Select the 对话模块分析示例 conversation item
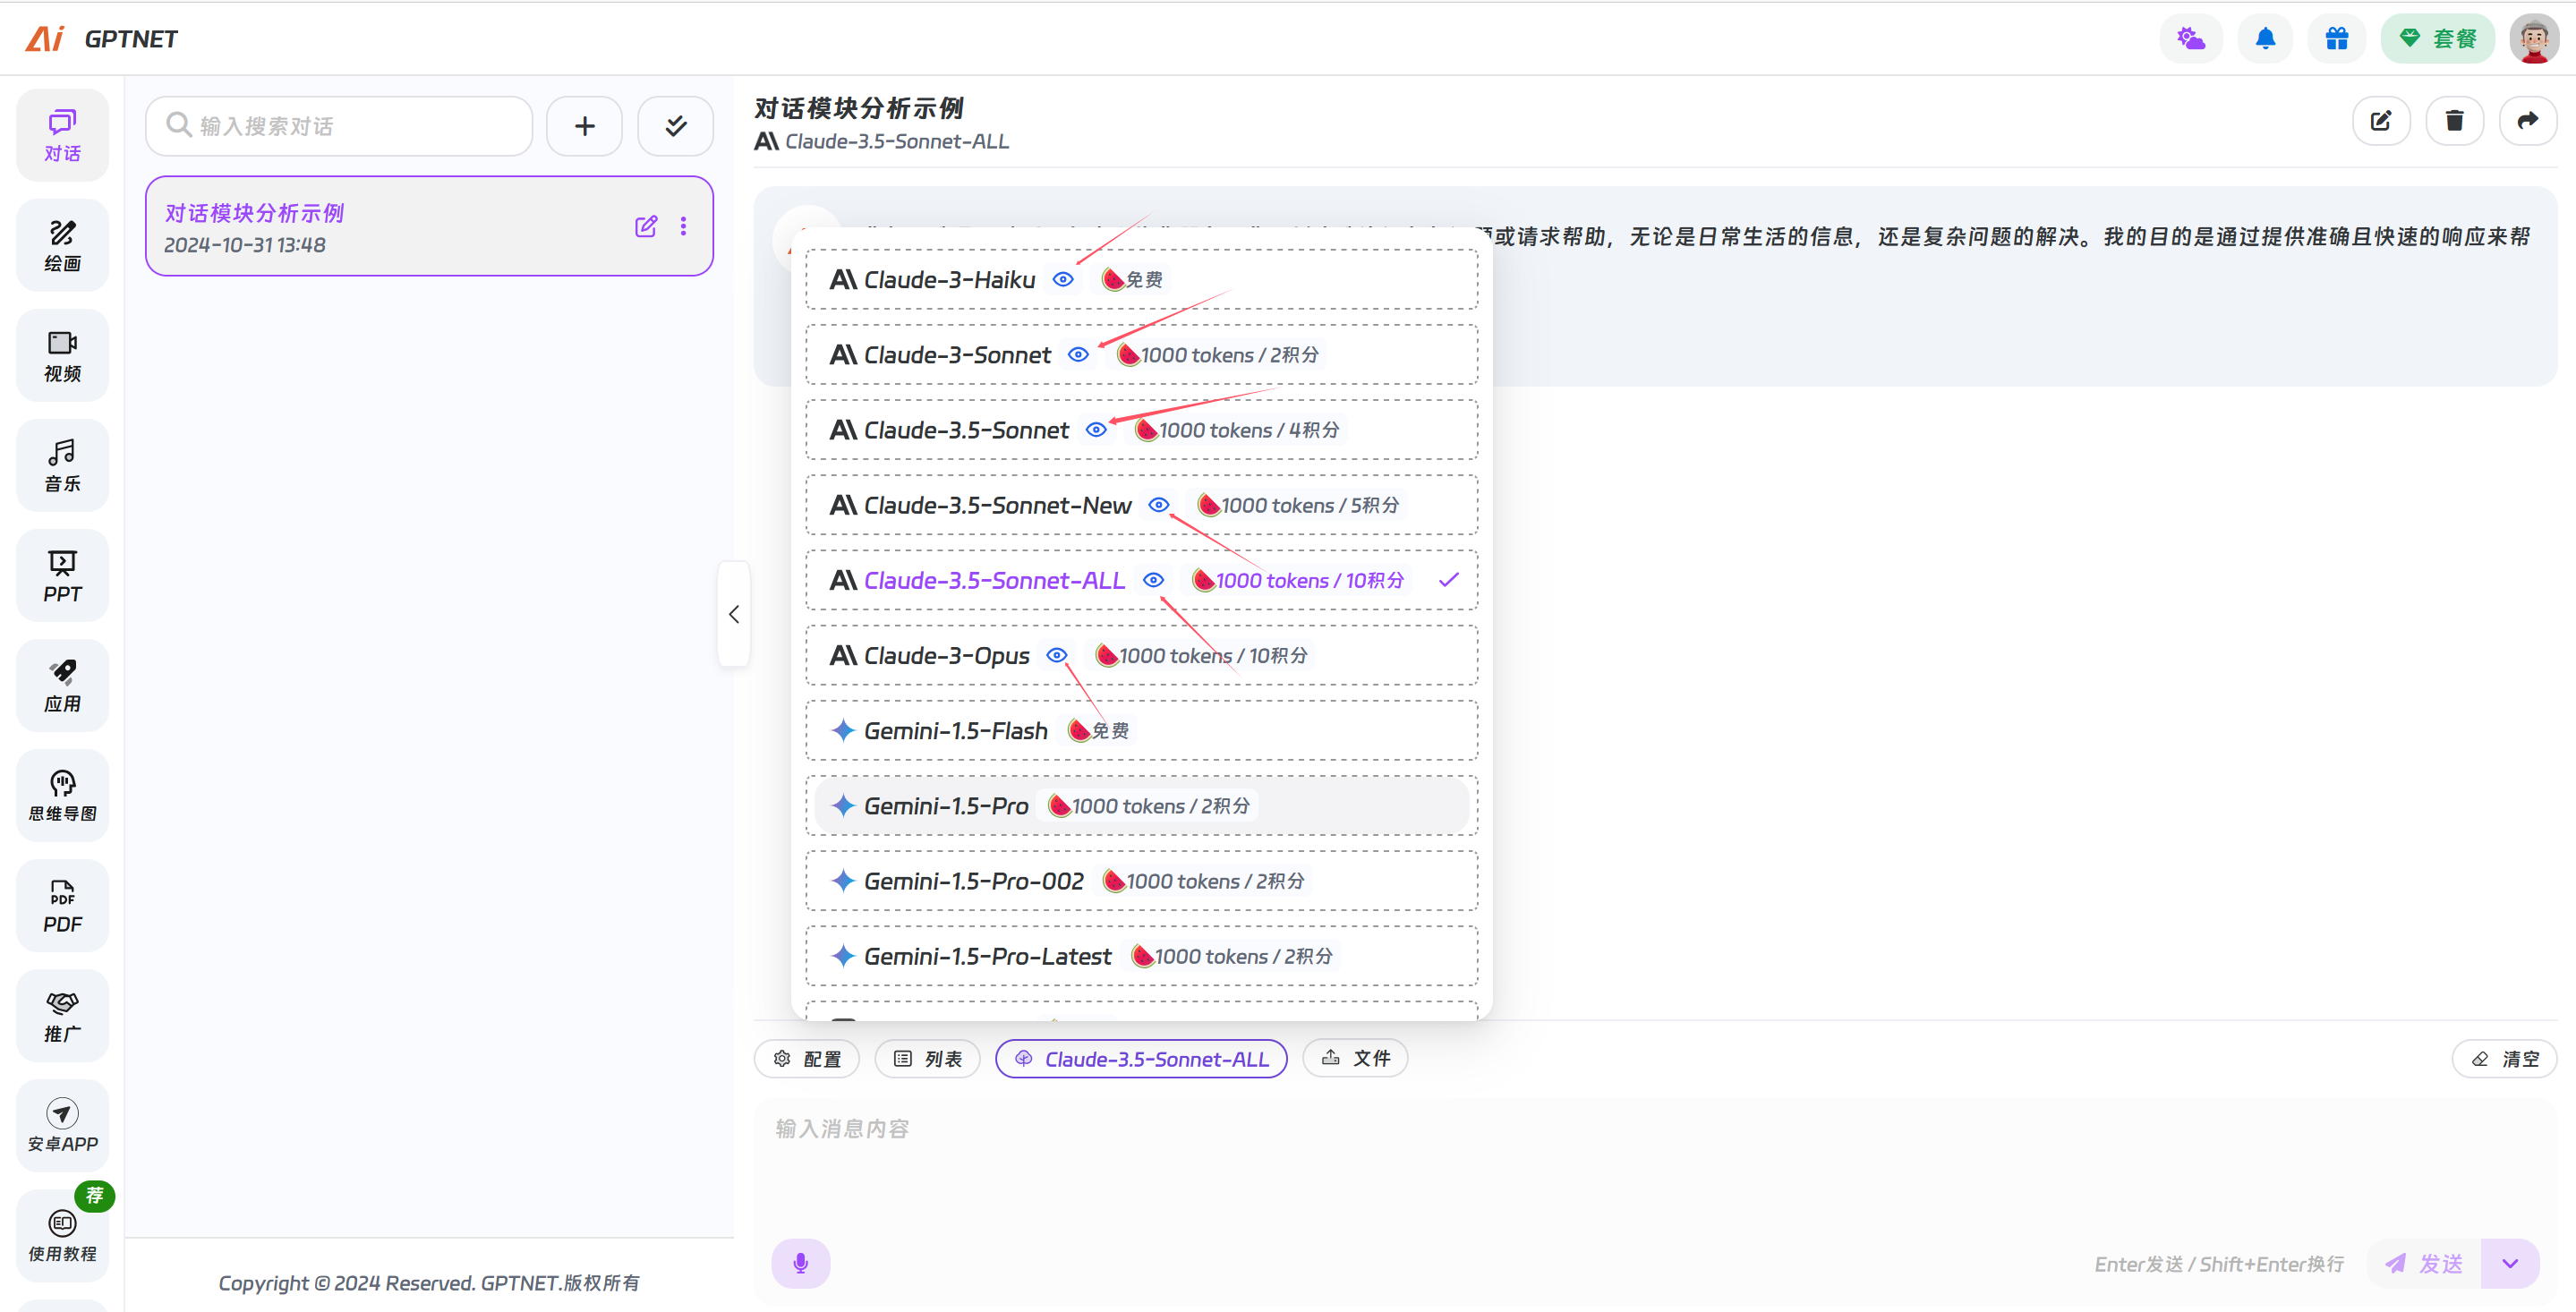The image size is (2576, 1312). point(429,226)
